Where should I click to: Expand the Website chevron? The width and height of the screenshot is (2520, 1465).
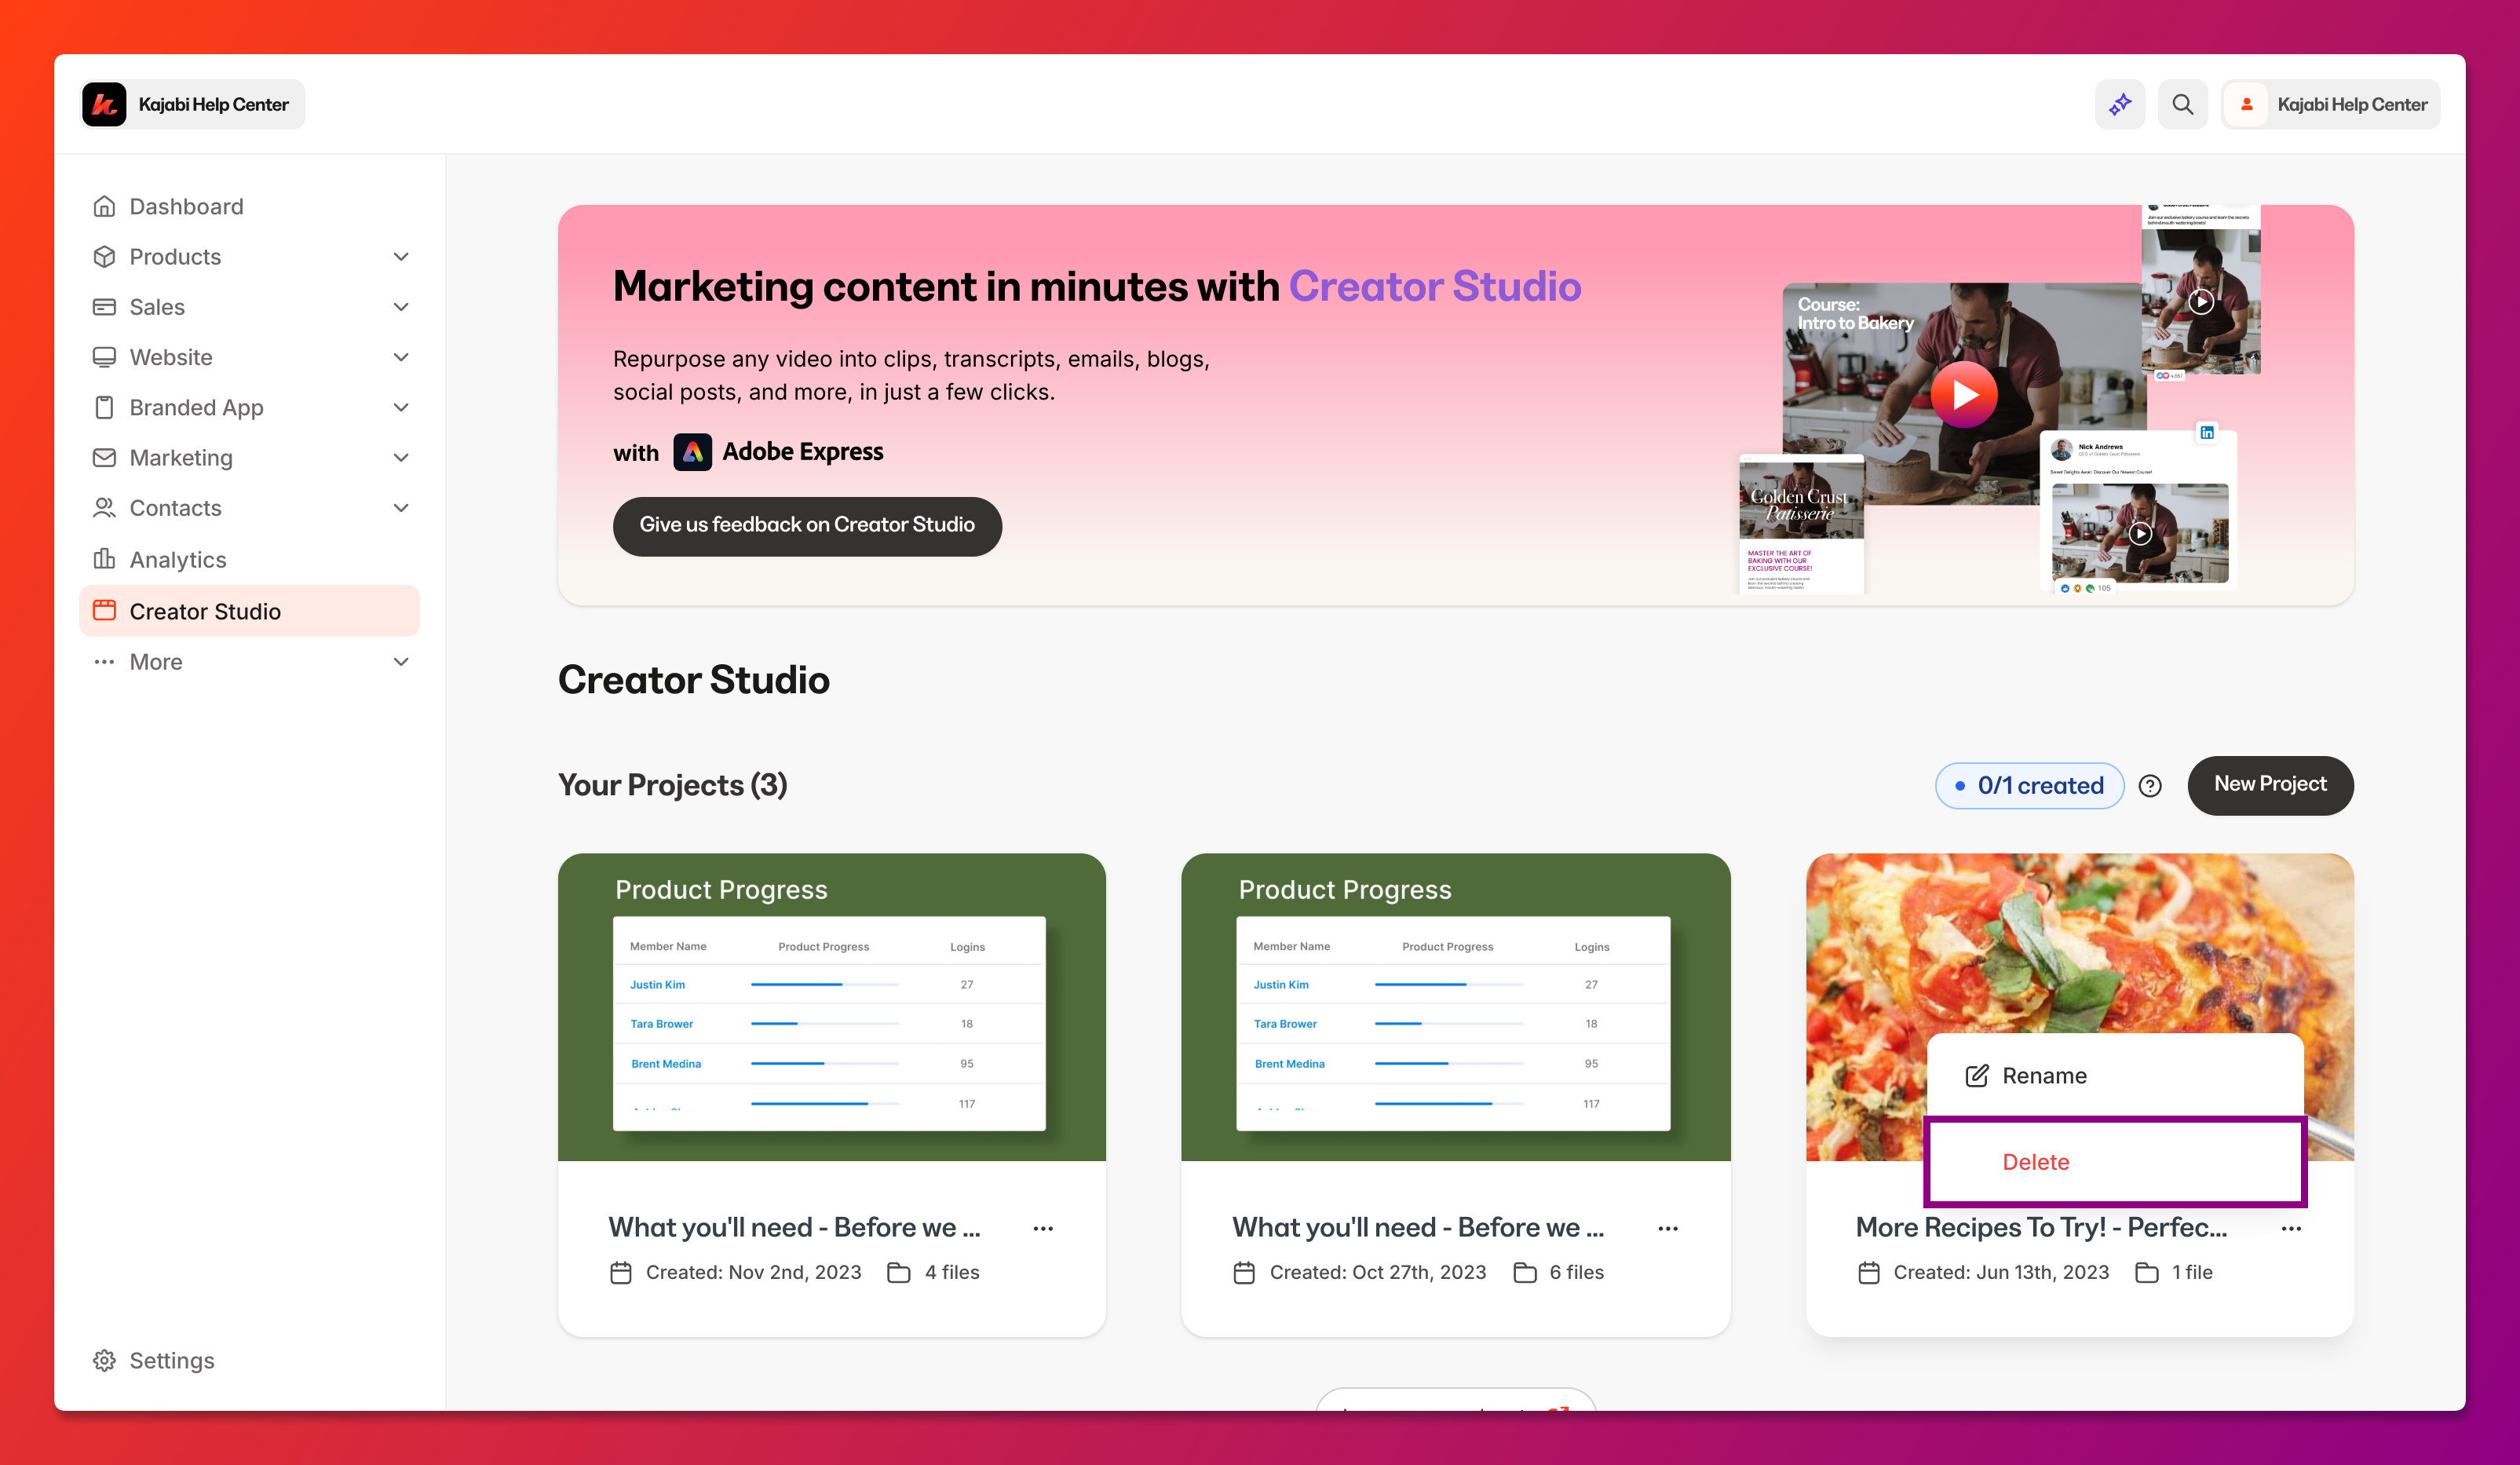point(401,357)
